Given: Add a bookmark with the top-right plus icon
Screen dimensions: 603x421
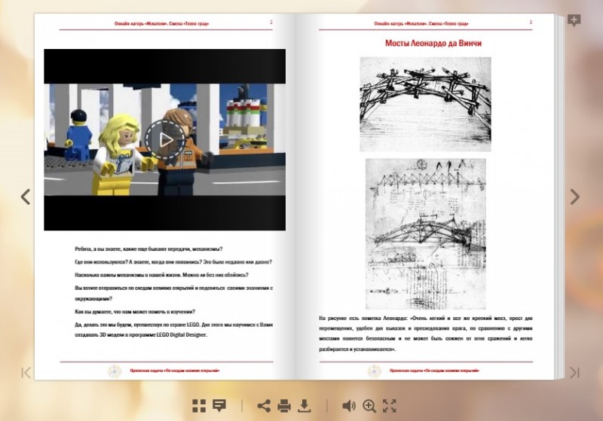Looking at the screenshot, I should 574,21.
